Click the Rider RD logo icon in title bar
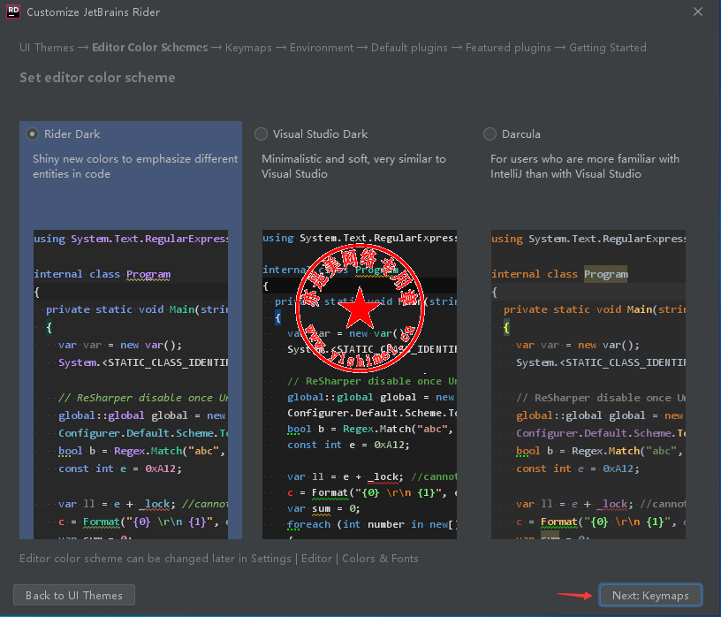The image size is (721, 617). 13,12
